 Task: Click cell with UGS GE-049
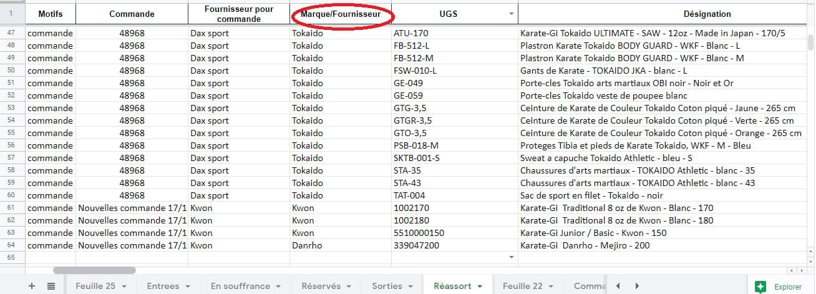(x=455, y=83)
